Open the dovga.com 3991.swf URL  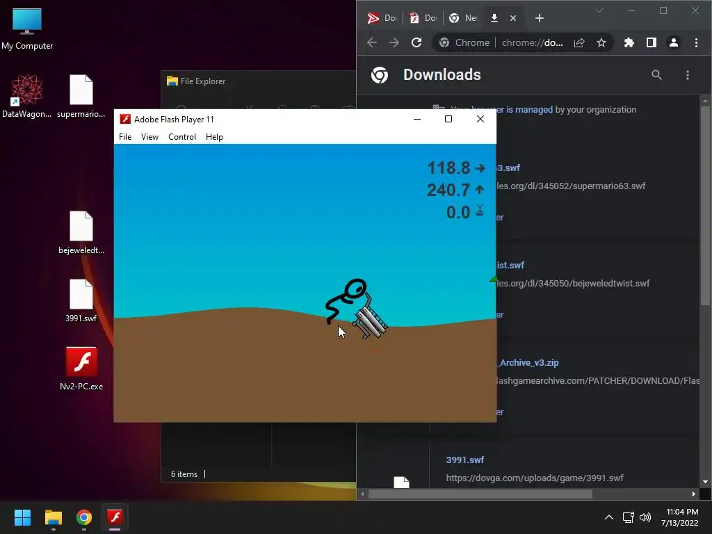point(535,478)
